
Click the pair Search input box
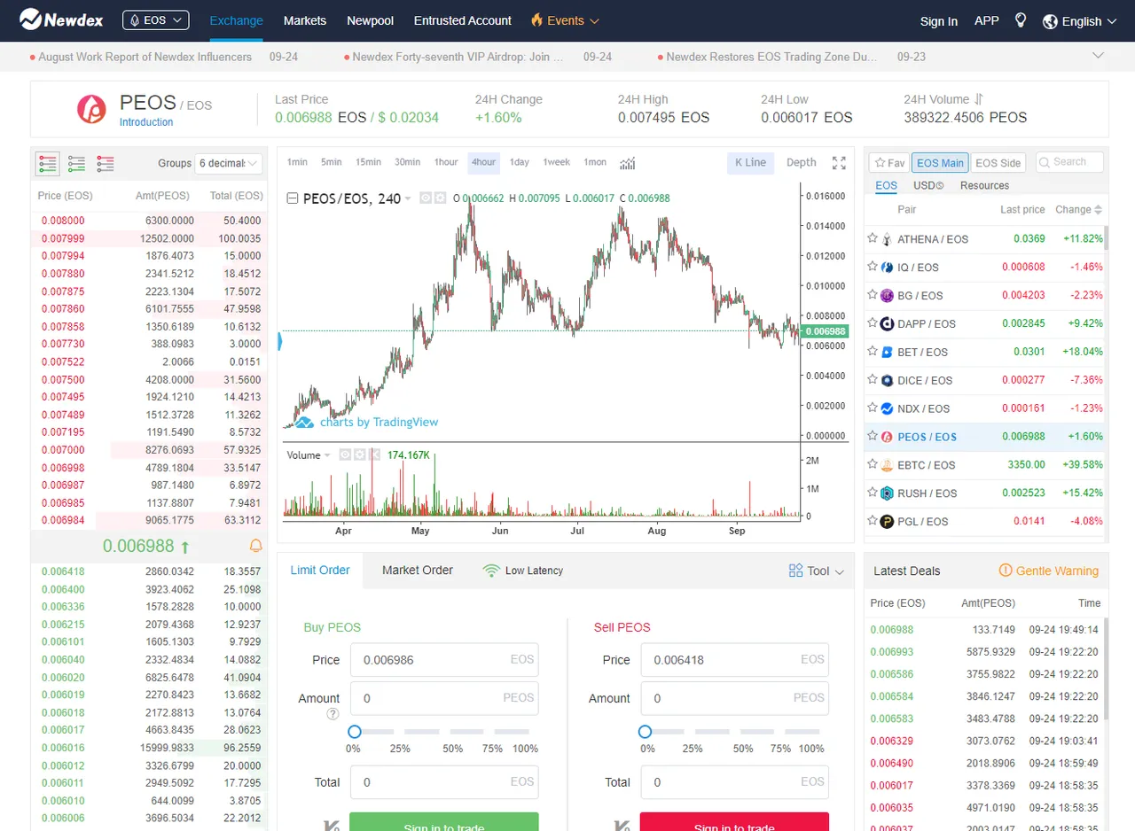[1069, 162]
